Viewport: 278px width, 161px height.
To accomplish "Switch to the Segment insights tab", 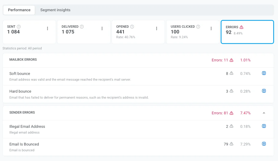I will 55,10.
